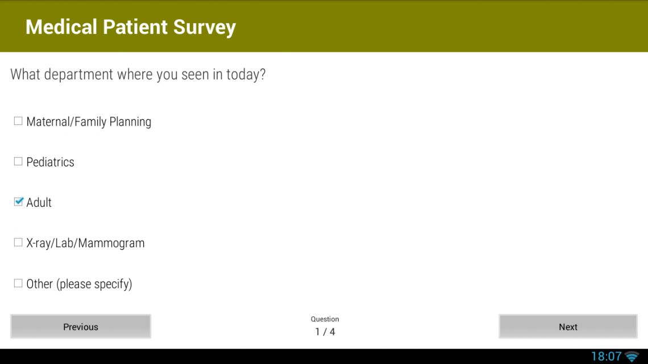Go to the Next question

point(568,327)
